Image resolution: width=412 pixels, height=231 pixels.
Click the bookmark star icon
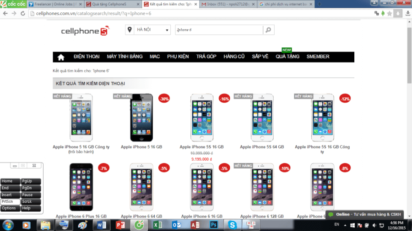click(390, 13)
